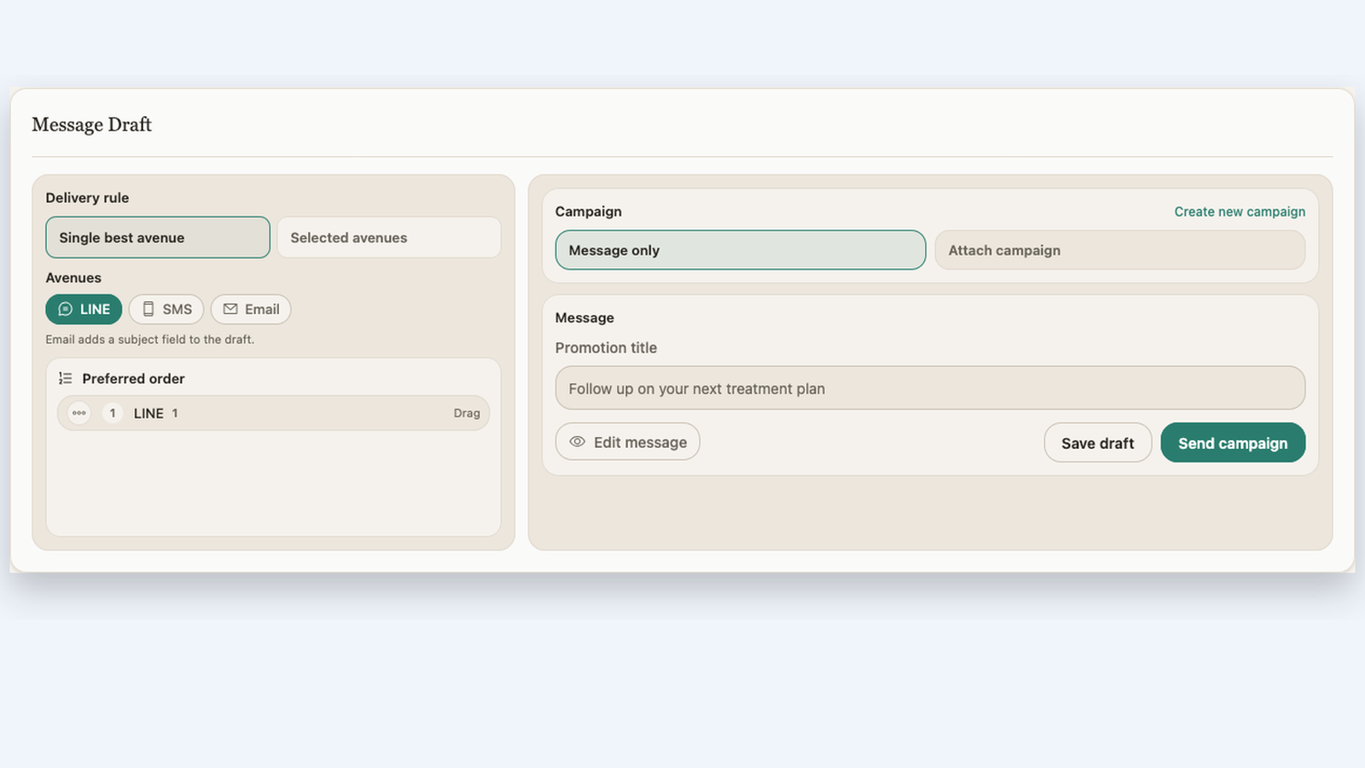This screenshot has width=1365, height=768.
Task: Click the Promotion title label
Action: coord(606,348)
